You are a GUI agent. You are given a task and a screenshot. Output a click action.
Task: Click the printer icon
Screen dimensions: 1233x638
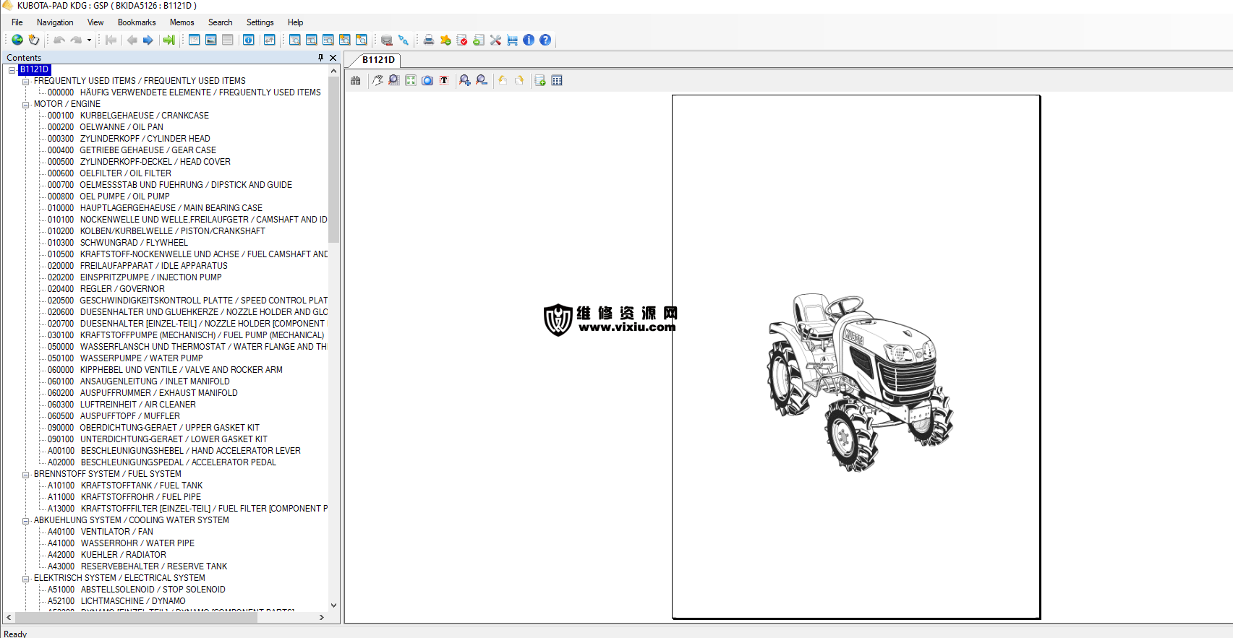[429, 40]
